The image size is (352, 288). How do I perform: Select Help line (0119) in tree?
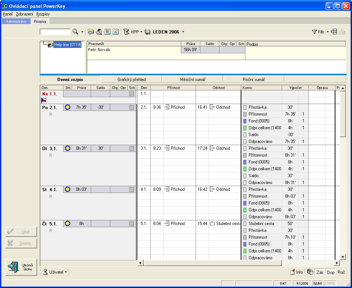[67, 45]
